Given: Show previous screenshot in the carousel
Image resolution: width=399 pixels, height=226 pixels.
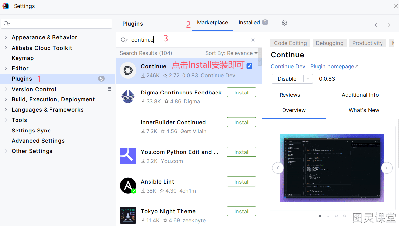Looking at the screenshot, I should 278,168.
